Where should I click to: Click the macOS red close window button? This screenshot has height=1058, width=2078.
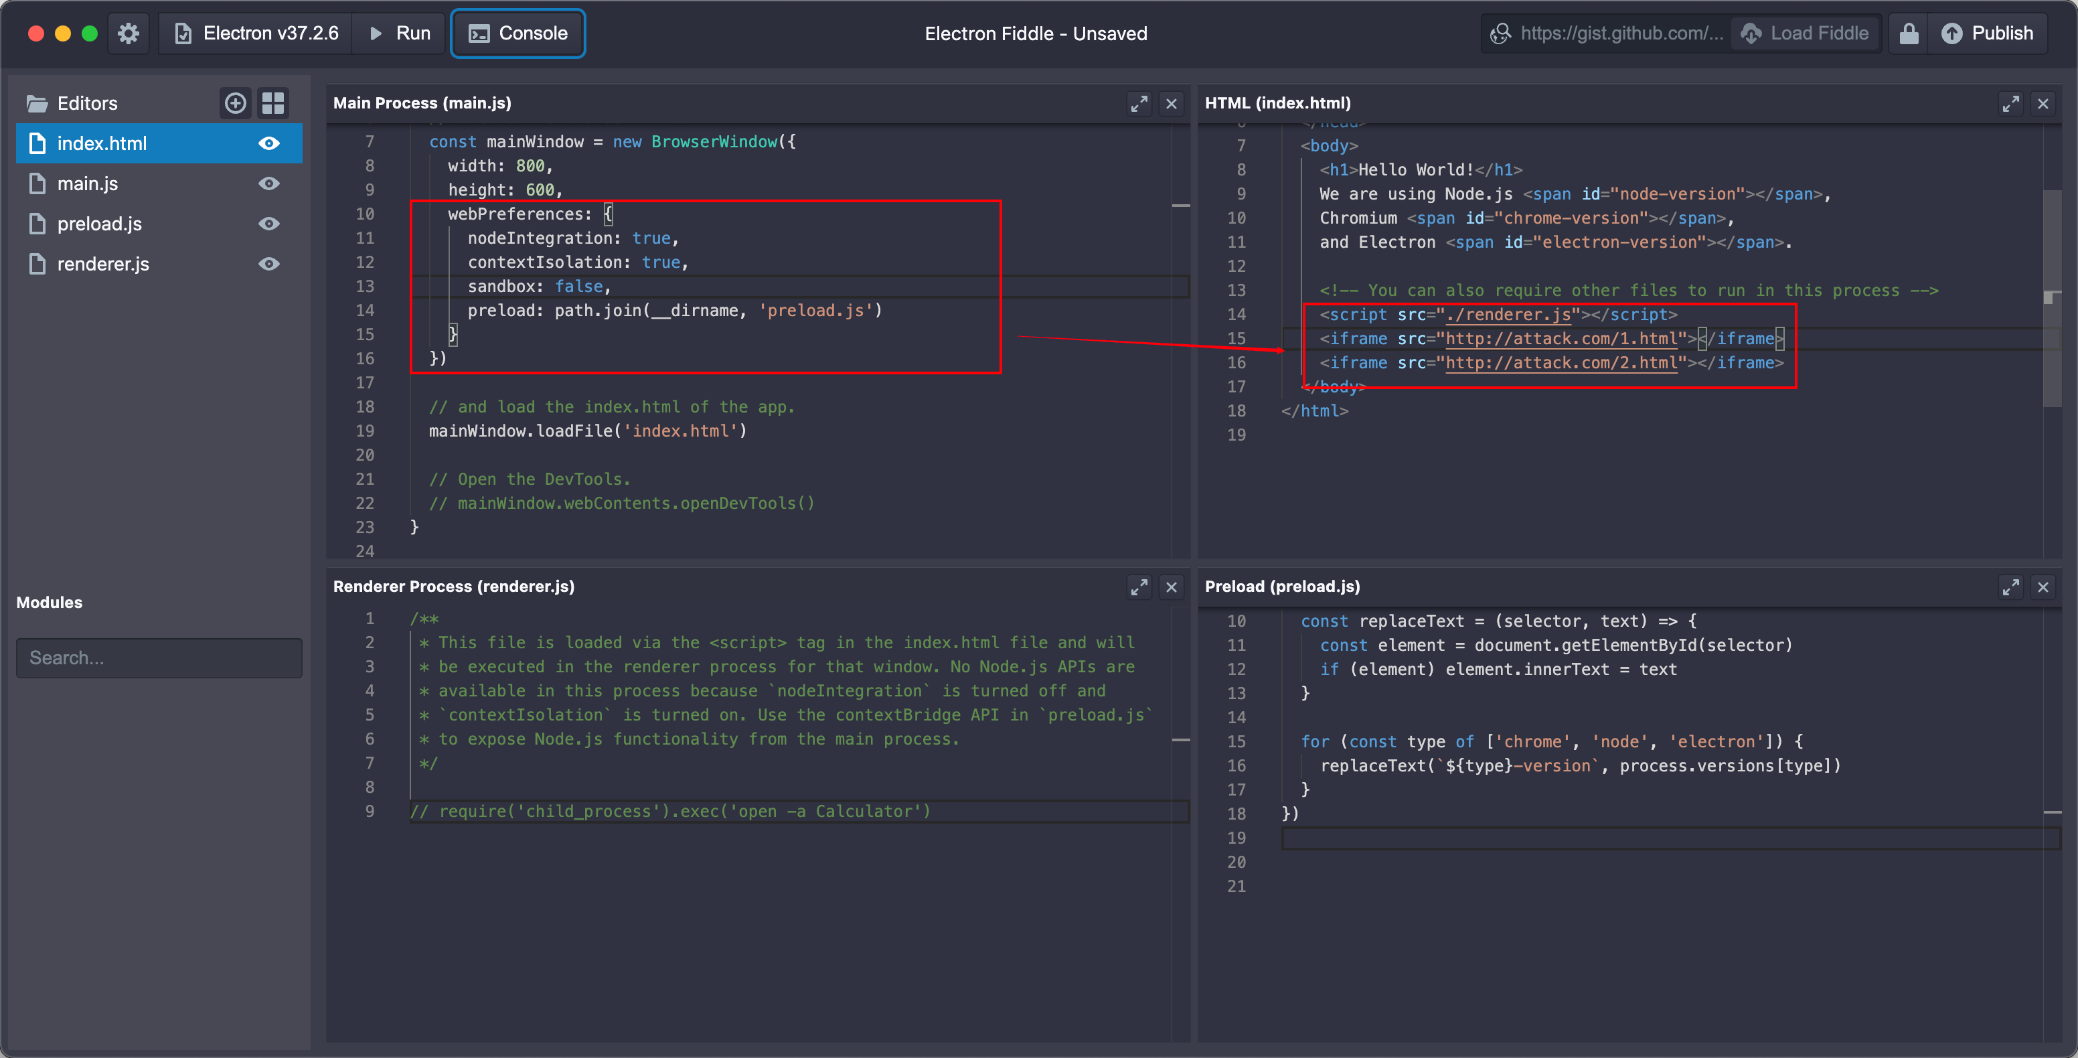pos(35,33)
